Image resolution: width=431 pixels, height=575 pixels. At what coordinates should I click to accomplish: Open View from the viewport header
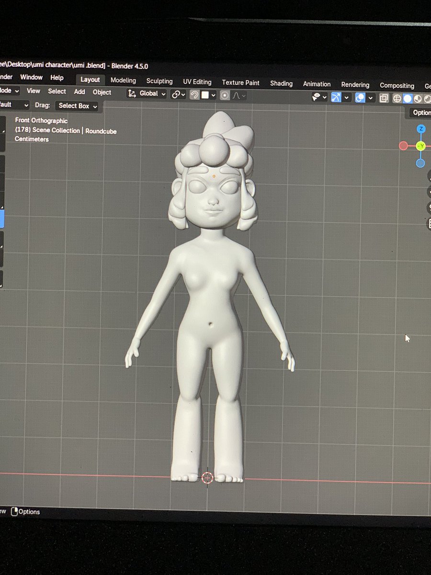tap(33, 91)
